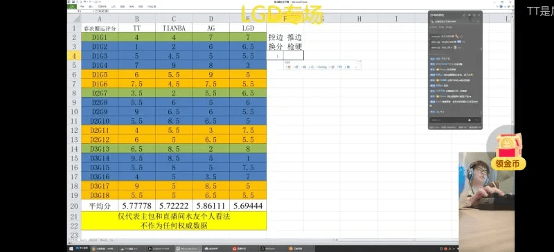Select the average value 5.77778

(x=136, y=206)
